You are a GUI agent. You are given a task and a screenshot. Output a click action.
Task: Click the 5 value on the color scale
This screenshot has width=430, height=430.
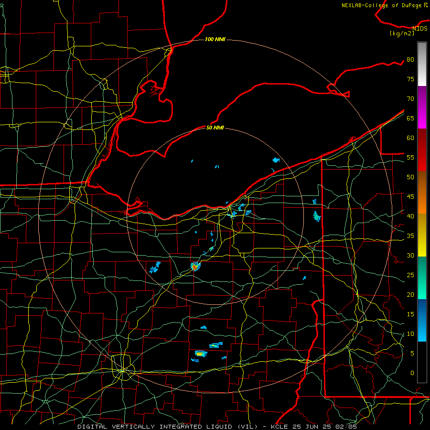click(412, 353)
